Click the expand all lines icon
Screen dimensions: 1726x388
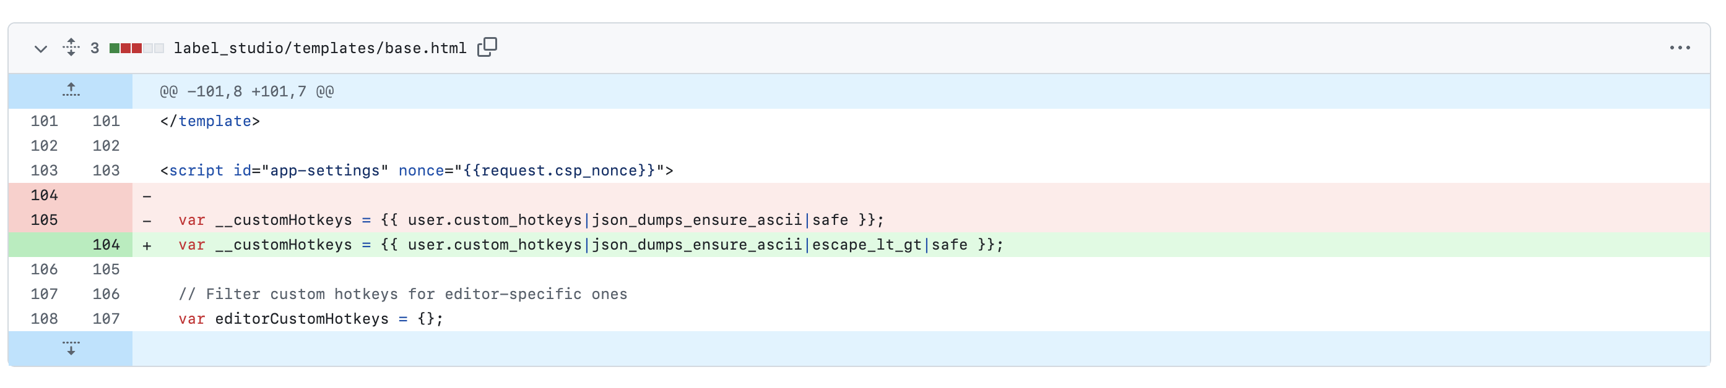[x=71, y=48]
